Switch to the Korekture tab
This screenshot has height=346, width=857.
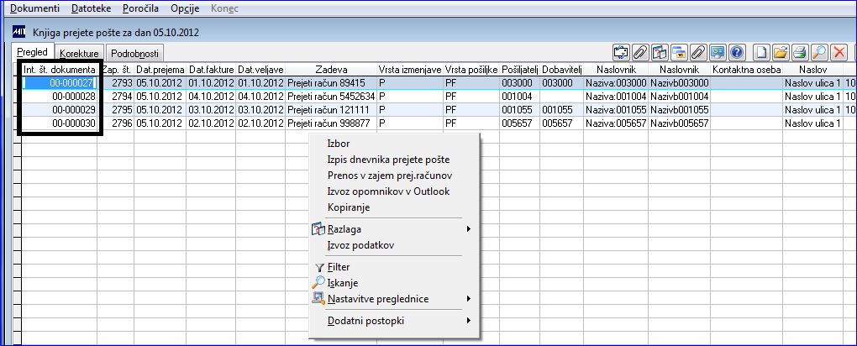click(79, 54)
